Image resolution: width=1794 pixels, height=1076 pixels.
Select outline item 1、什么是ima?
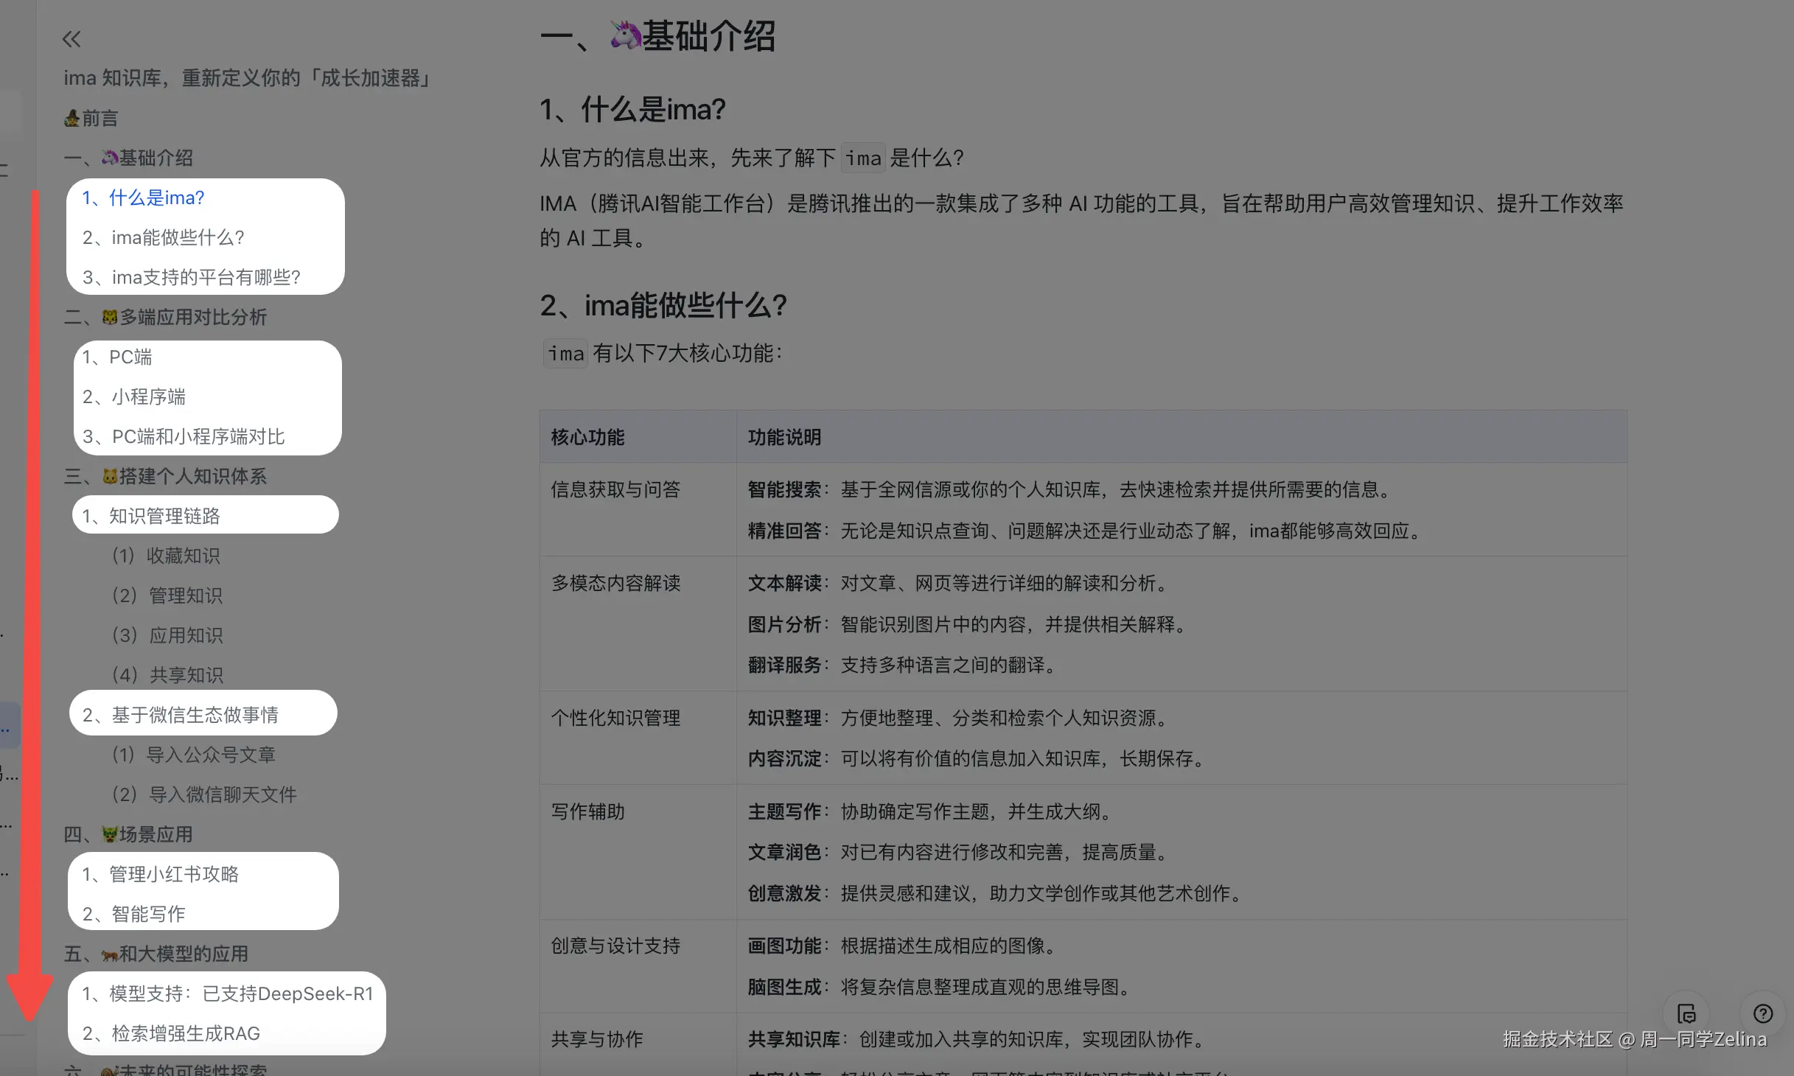[143, 198]
